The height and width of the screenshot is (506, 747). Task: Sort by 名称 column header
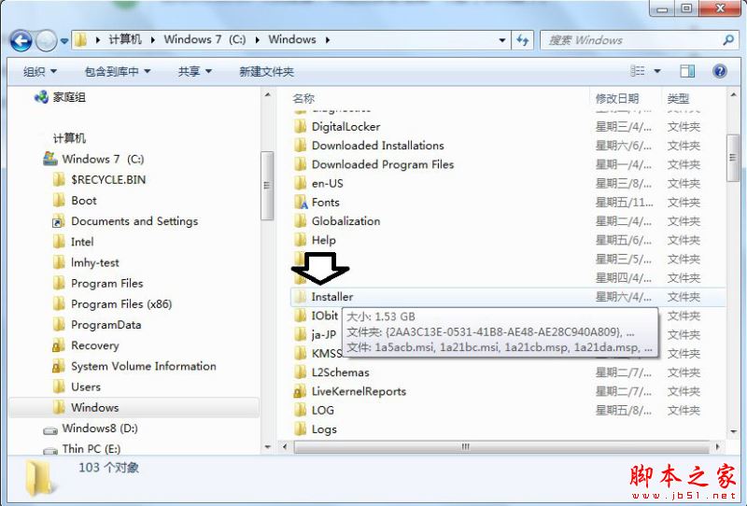[303, 99]
